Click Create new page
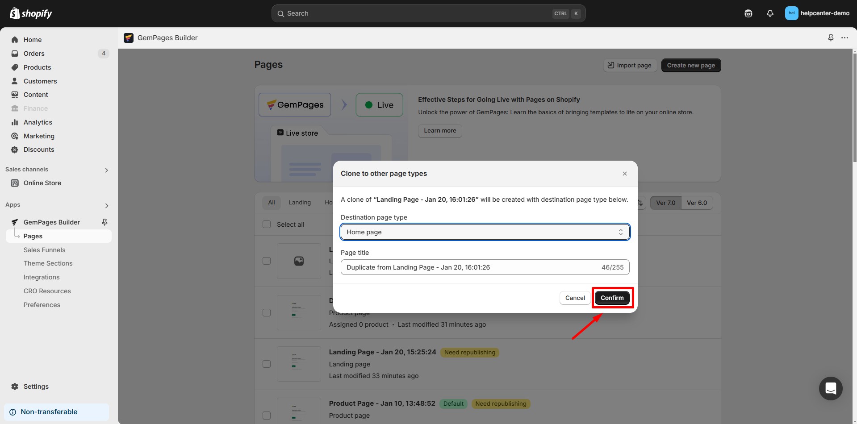Image resolution: width=857 pixels, height=424 pixels. tap(690, 65)
